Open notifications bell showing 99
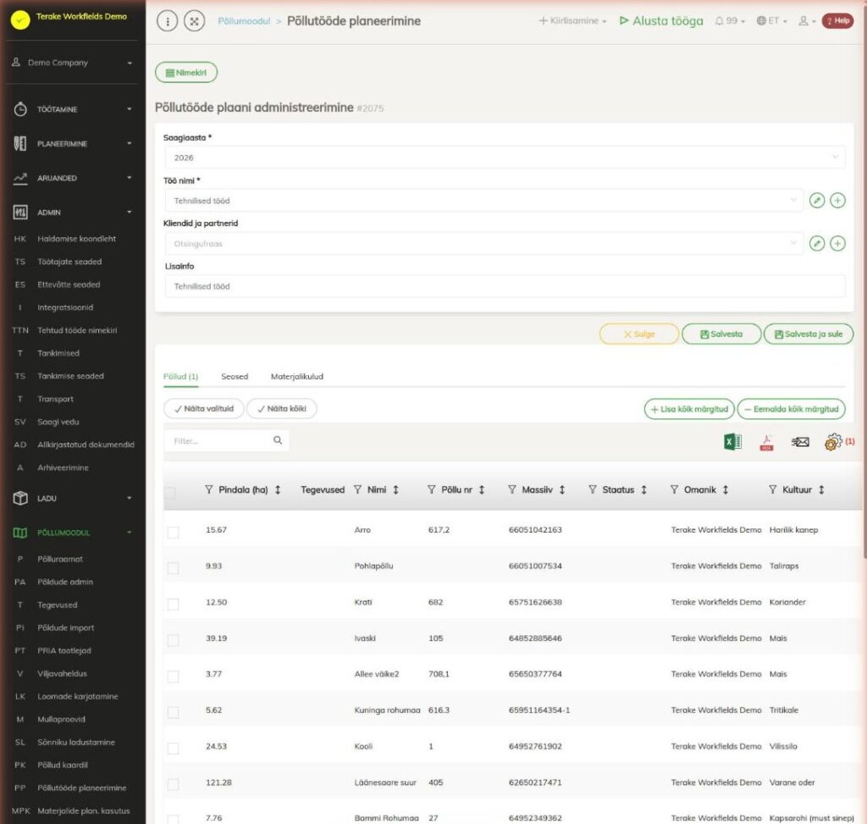 tap(730, 21)
